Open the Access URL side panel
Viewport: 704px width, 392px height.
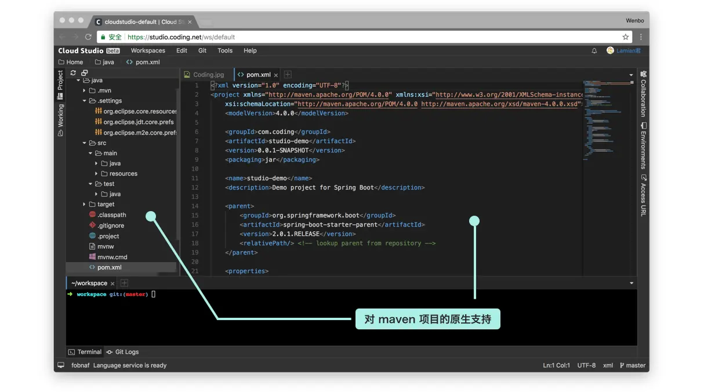coord(643,195)
